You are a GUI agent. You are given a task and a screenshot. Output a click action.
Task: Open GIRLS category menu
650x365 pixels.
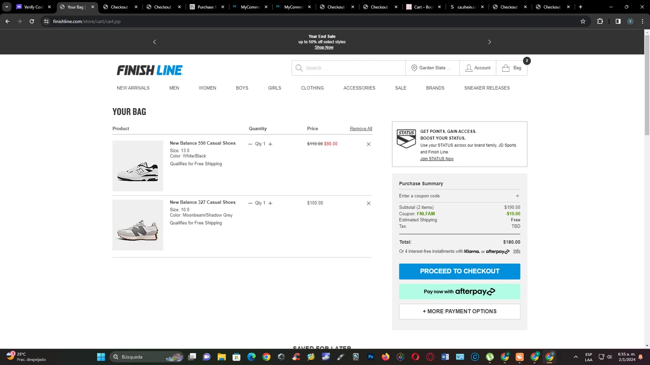pyautogui.click(x=275, y=88)
